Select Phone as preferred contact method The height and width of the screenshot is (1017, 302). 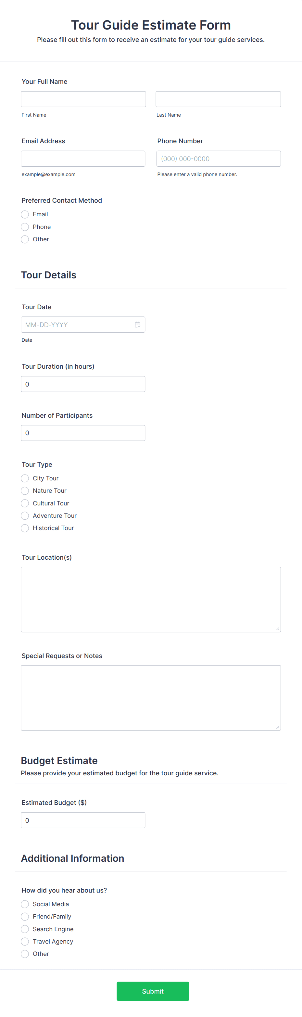tap(24, 227)
